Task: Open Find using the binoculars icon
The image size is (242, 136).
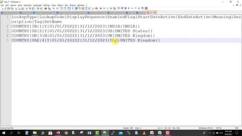Action: (46, 8)
